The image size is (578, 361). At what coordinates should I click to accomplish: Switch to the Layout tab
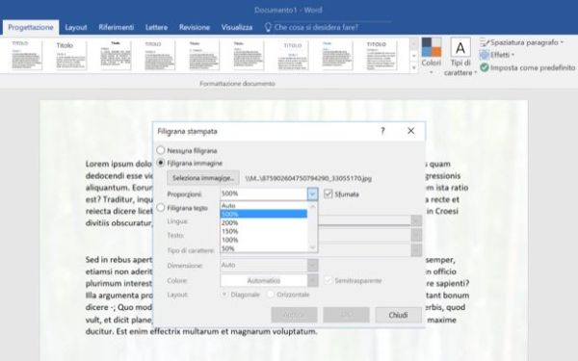(76, 28)
